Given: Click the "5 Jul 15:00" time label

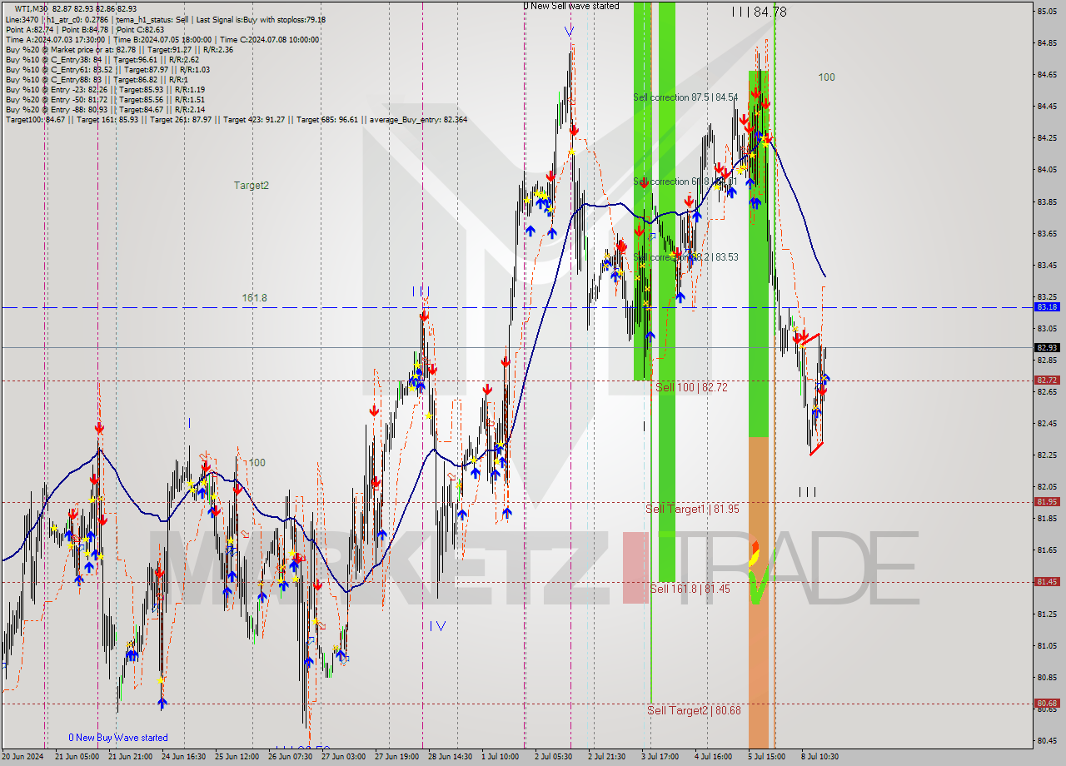Looking at the screenshot, I should (x=767, y=757).
